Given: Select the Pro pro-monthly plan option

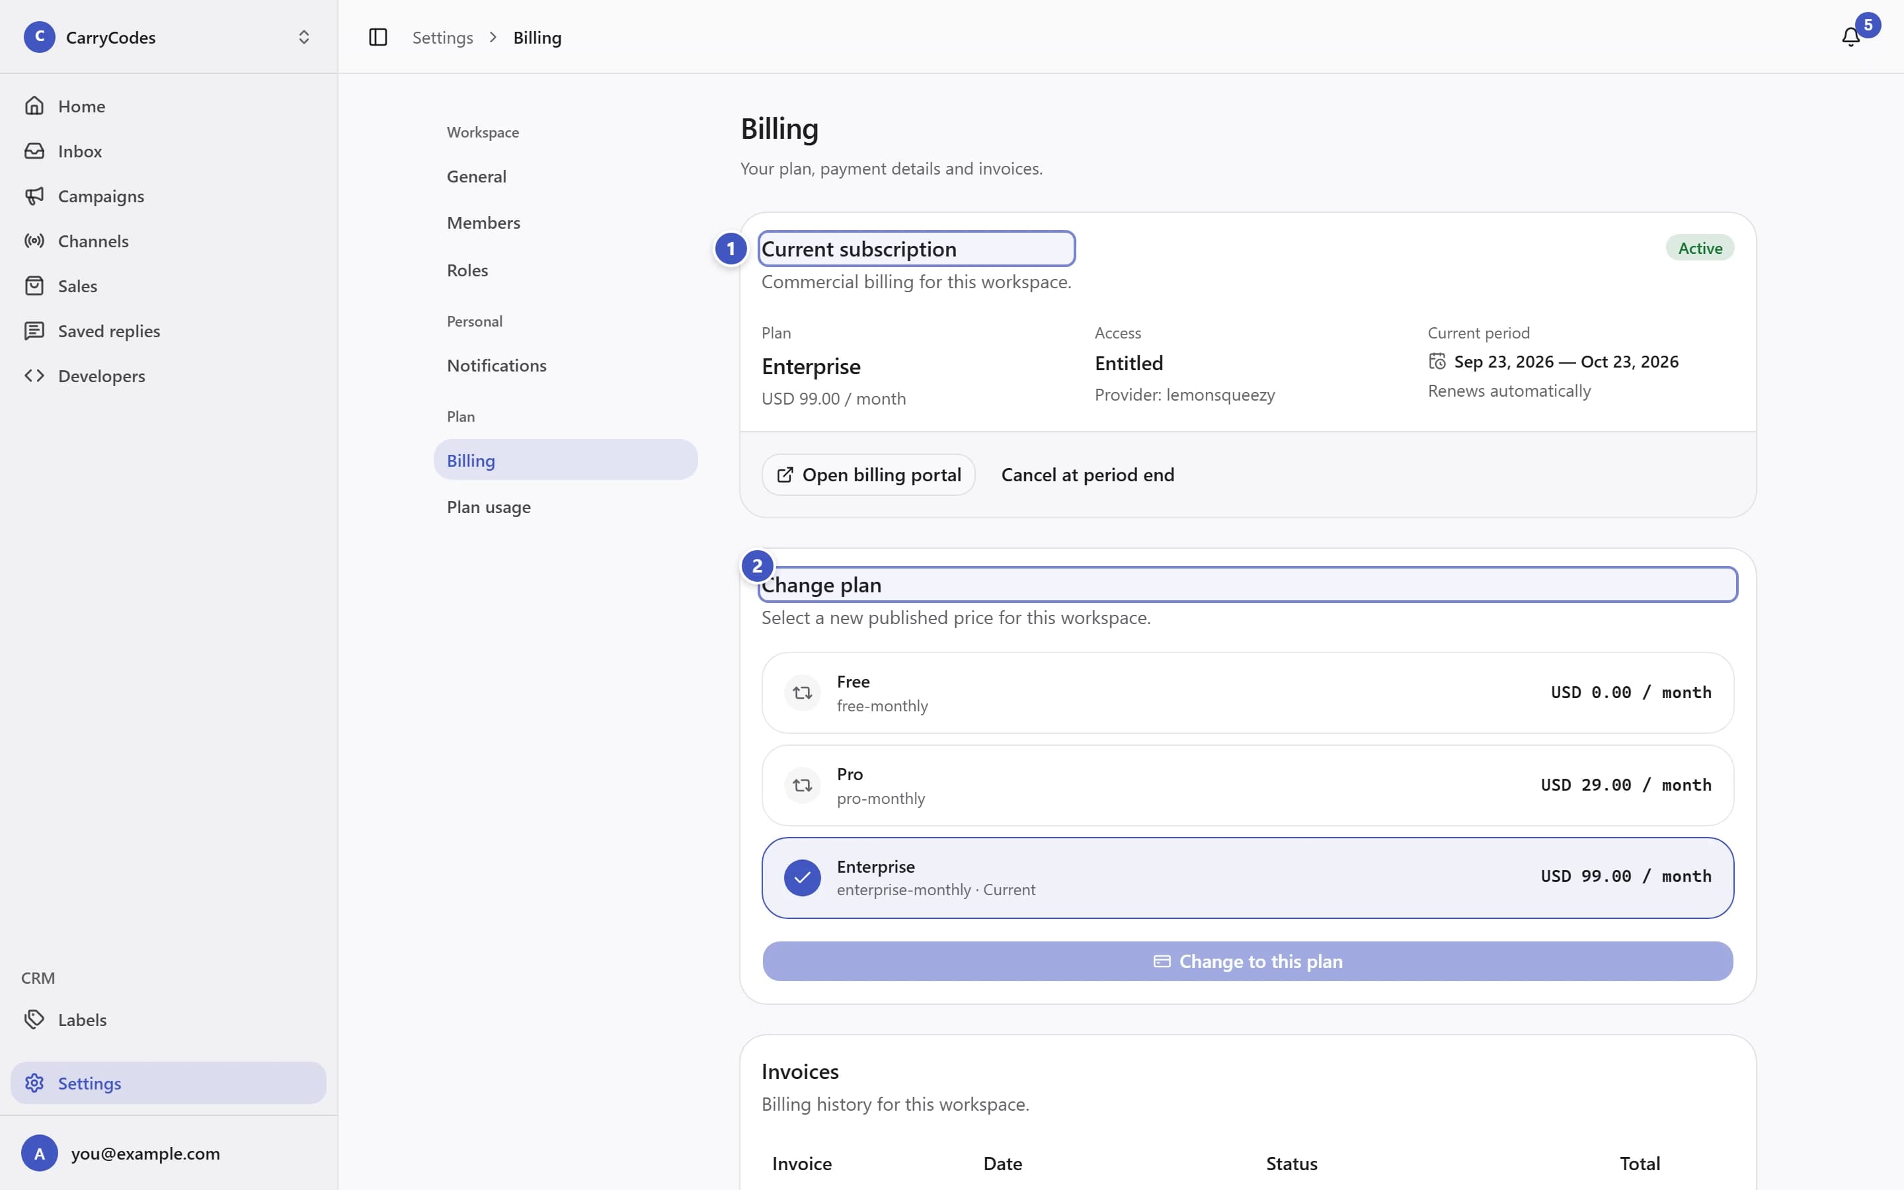Looking at the screenshot, I should [1248, 785].
